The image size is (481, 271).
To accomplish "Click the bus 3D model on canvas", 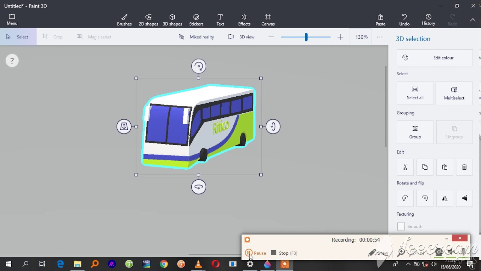I will 198,126.
